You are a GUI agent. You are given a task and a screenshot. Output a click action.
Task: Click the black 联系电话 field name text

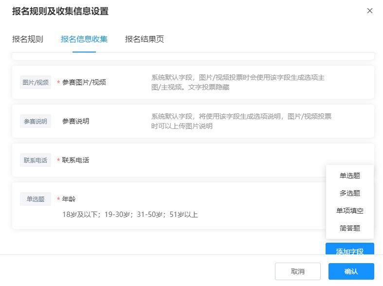75,160
